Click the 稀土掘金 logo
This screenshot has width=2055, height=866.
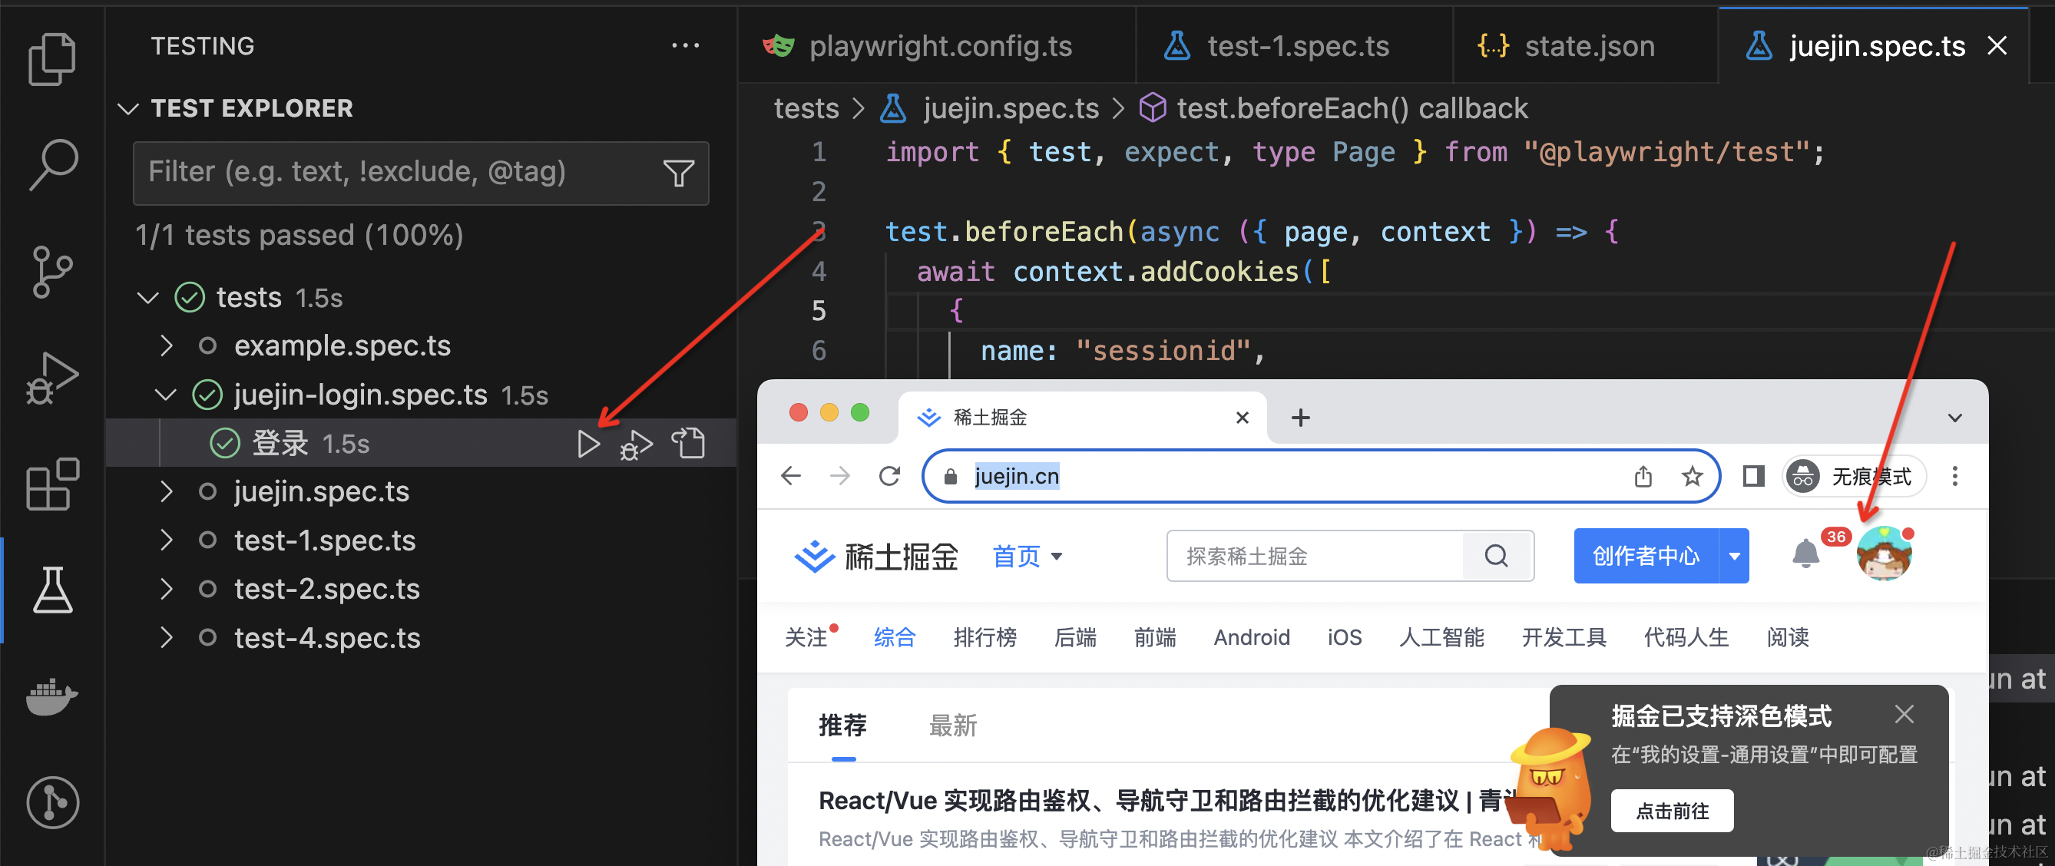(x=876, y=556)
